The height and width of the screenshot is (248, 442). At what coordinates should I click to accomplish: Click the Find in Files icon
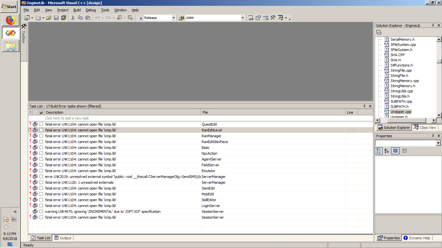(x=182, y=18)
